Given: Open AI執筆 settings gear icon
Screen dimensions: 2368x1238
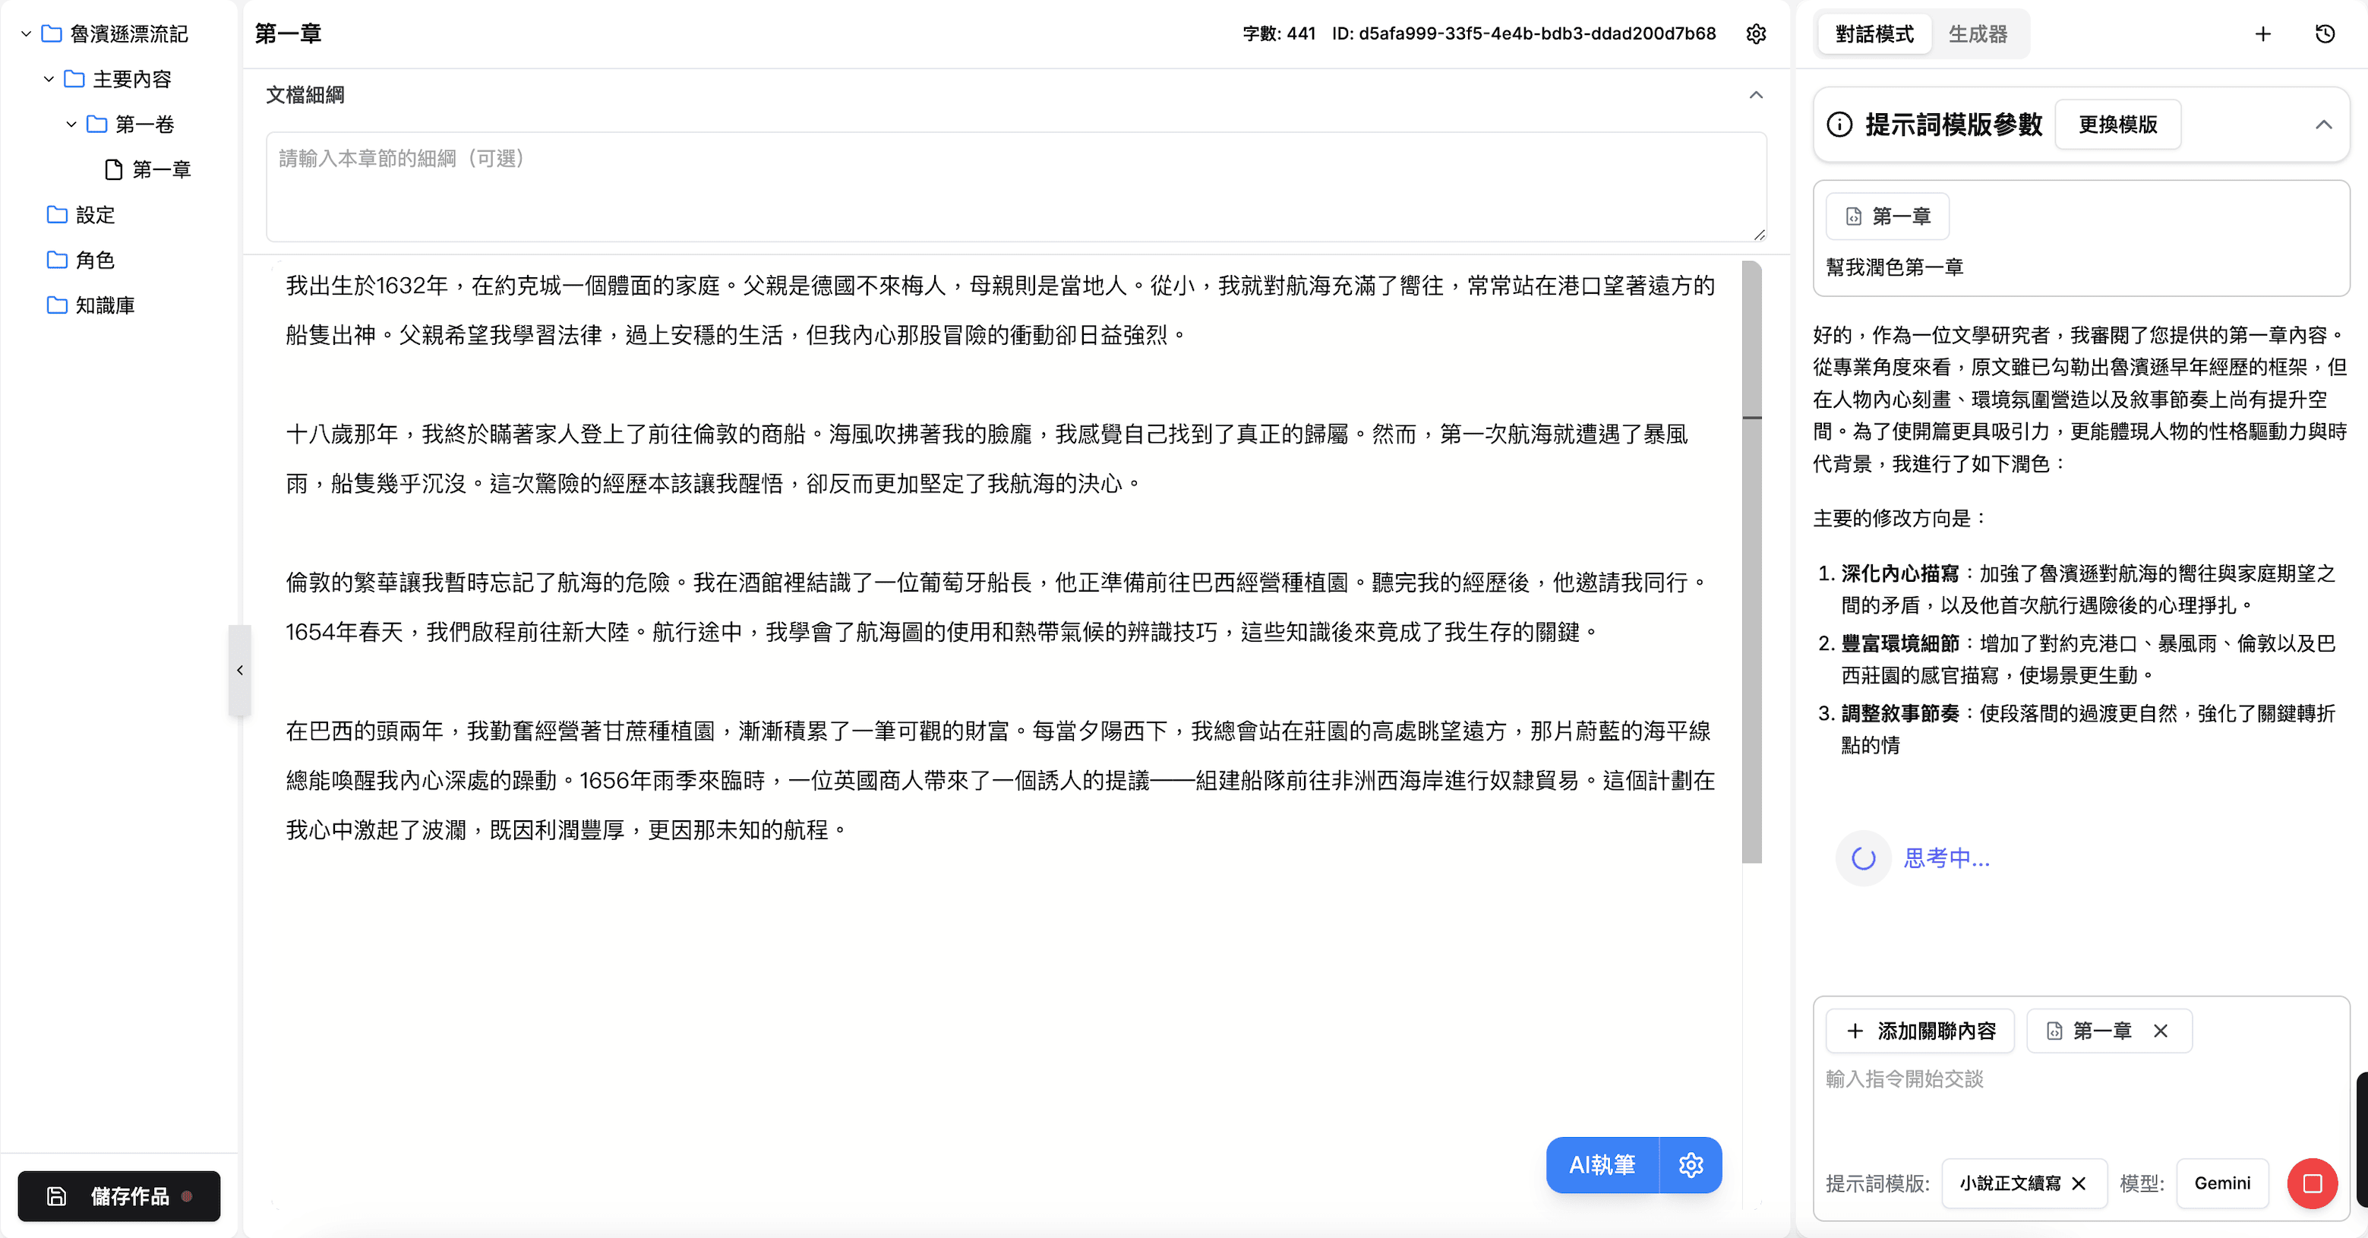Looking at the screenshot, I should click(x=1691, y=1164).
